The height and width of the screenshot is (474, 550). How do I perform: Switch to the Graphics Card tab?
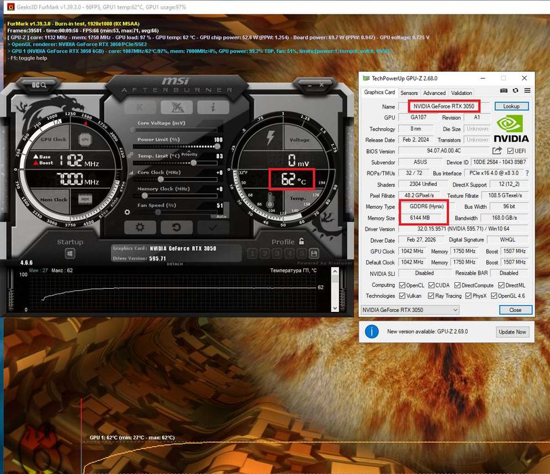(x=379, y=92)
